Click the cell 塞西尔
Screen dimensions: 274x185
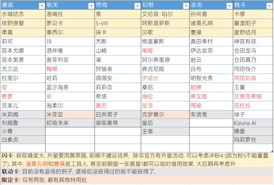(x=70, y=32)
